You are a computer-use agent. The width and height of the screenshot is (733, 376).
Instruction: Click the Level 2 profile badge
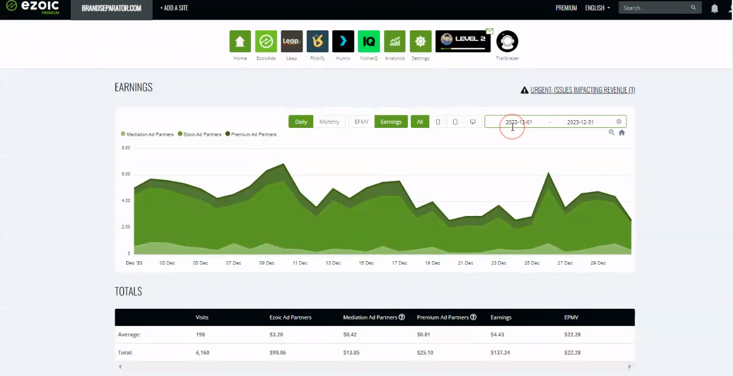(463, 41)
